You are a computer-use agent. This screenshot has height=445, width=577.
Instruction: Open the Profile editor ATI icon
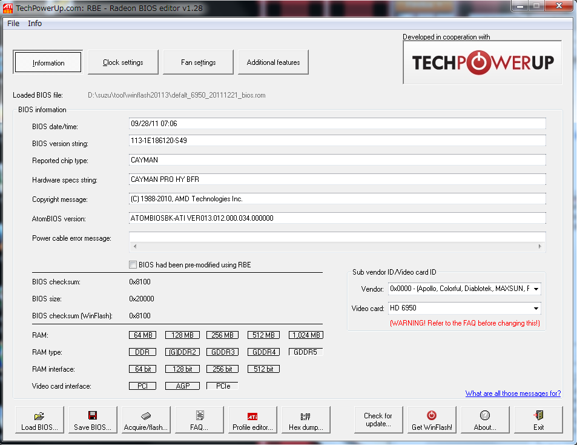tap(252, 417)
